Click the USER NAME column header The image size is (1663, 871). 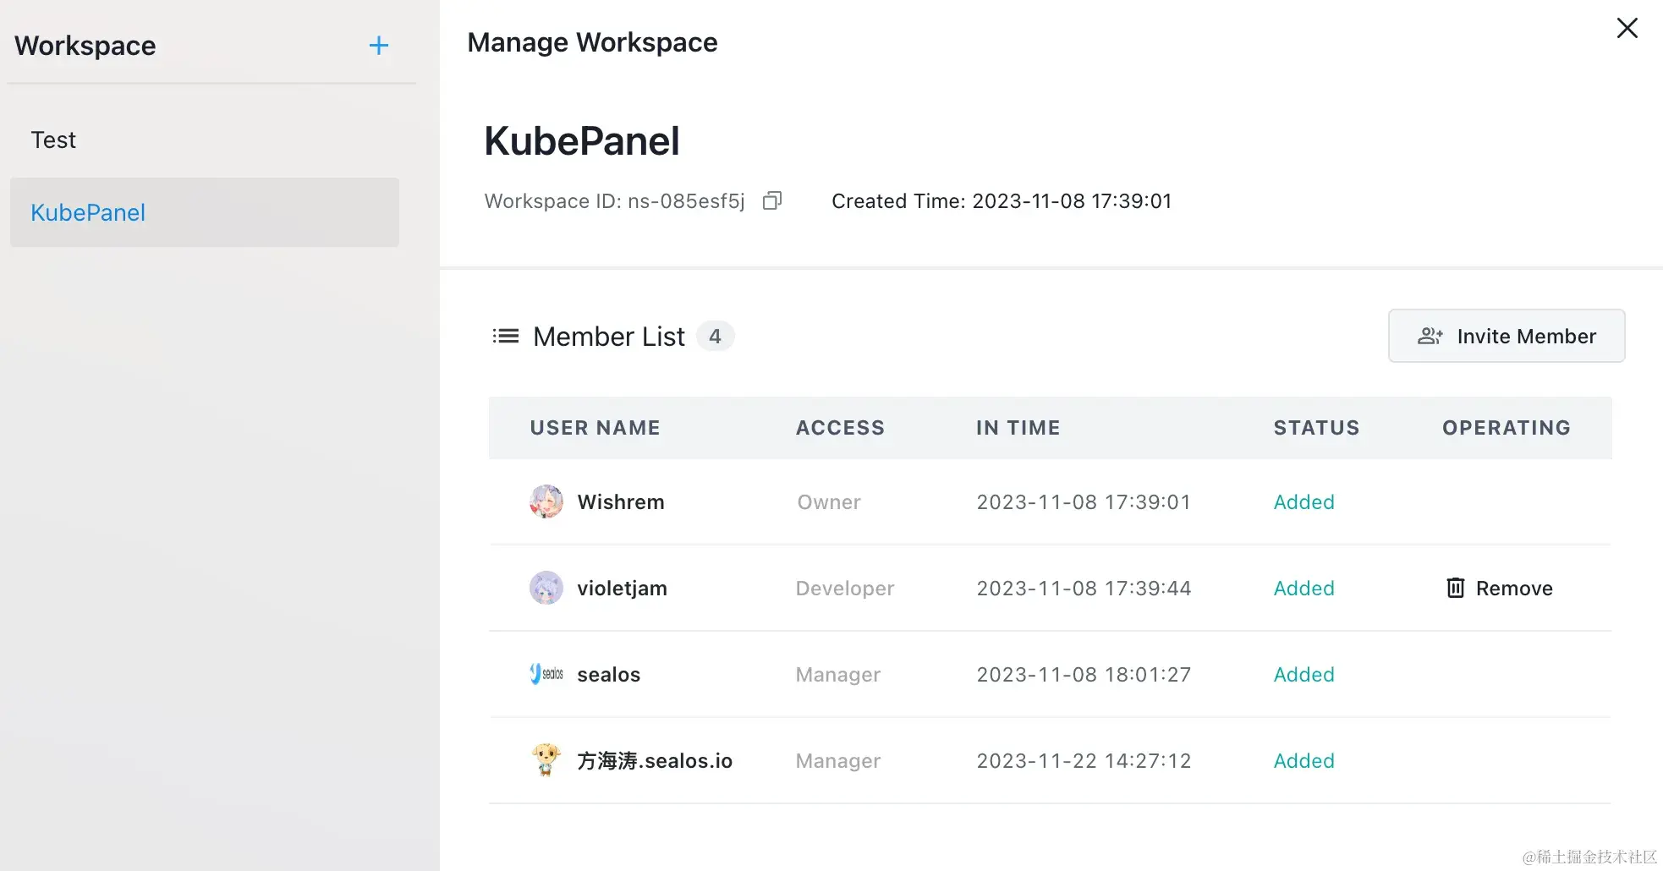coord(595,428)
